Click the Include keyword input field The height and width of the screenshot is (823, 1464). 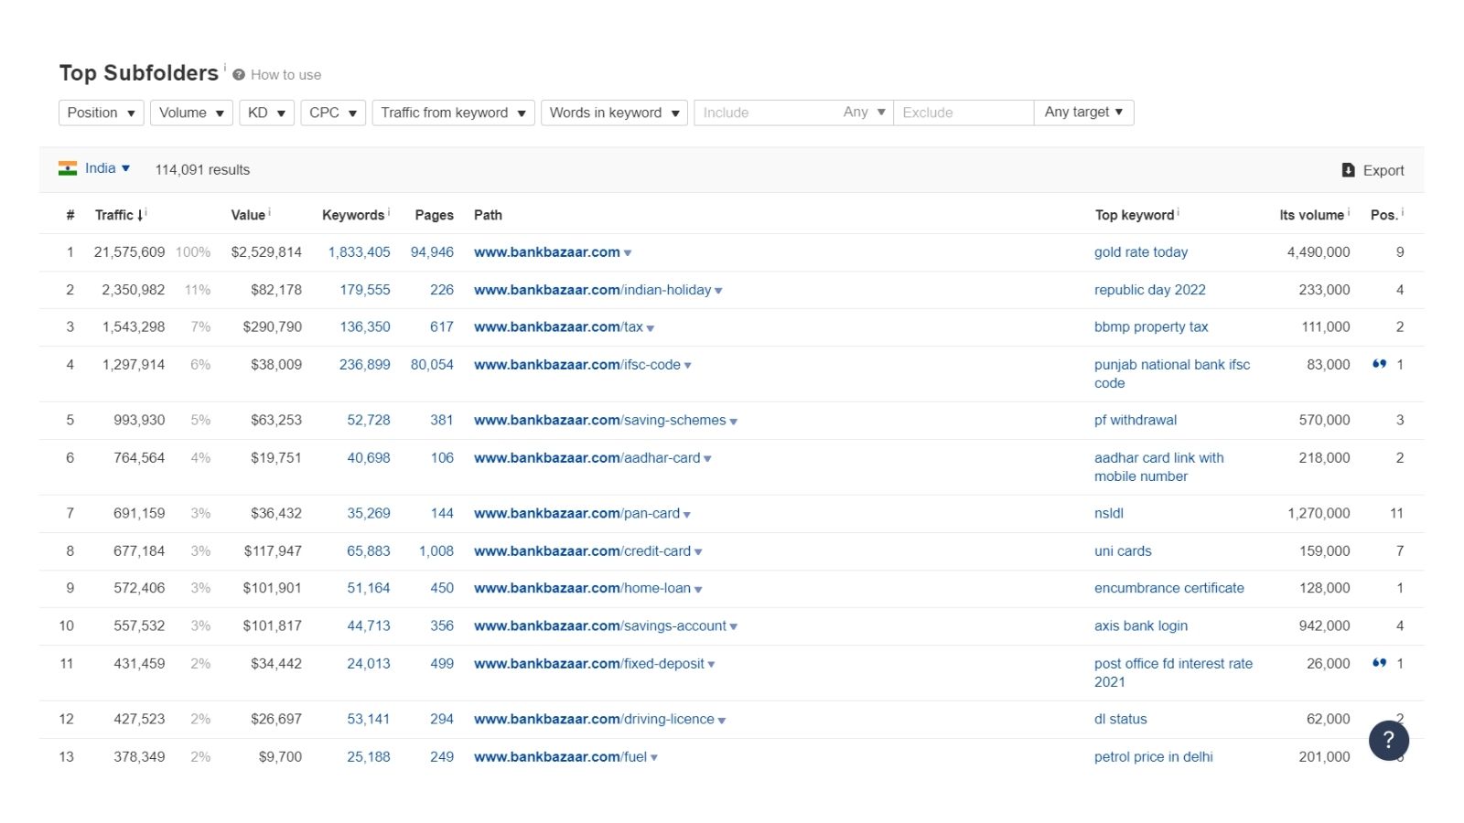click(765, 112)
